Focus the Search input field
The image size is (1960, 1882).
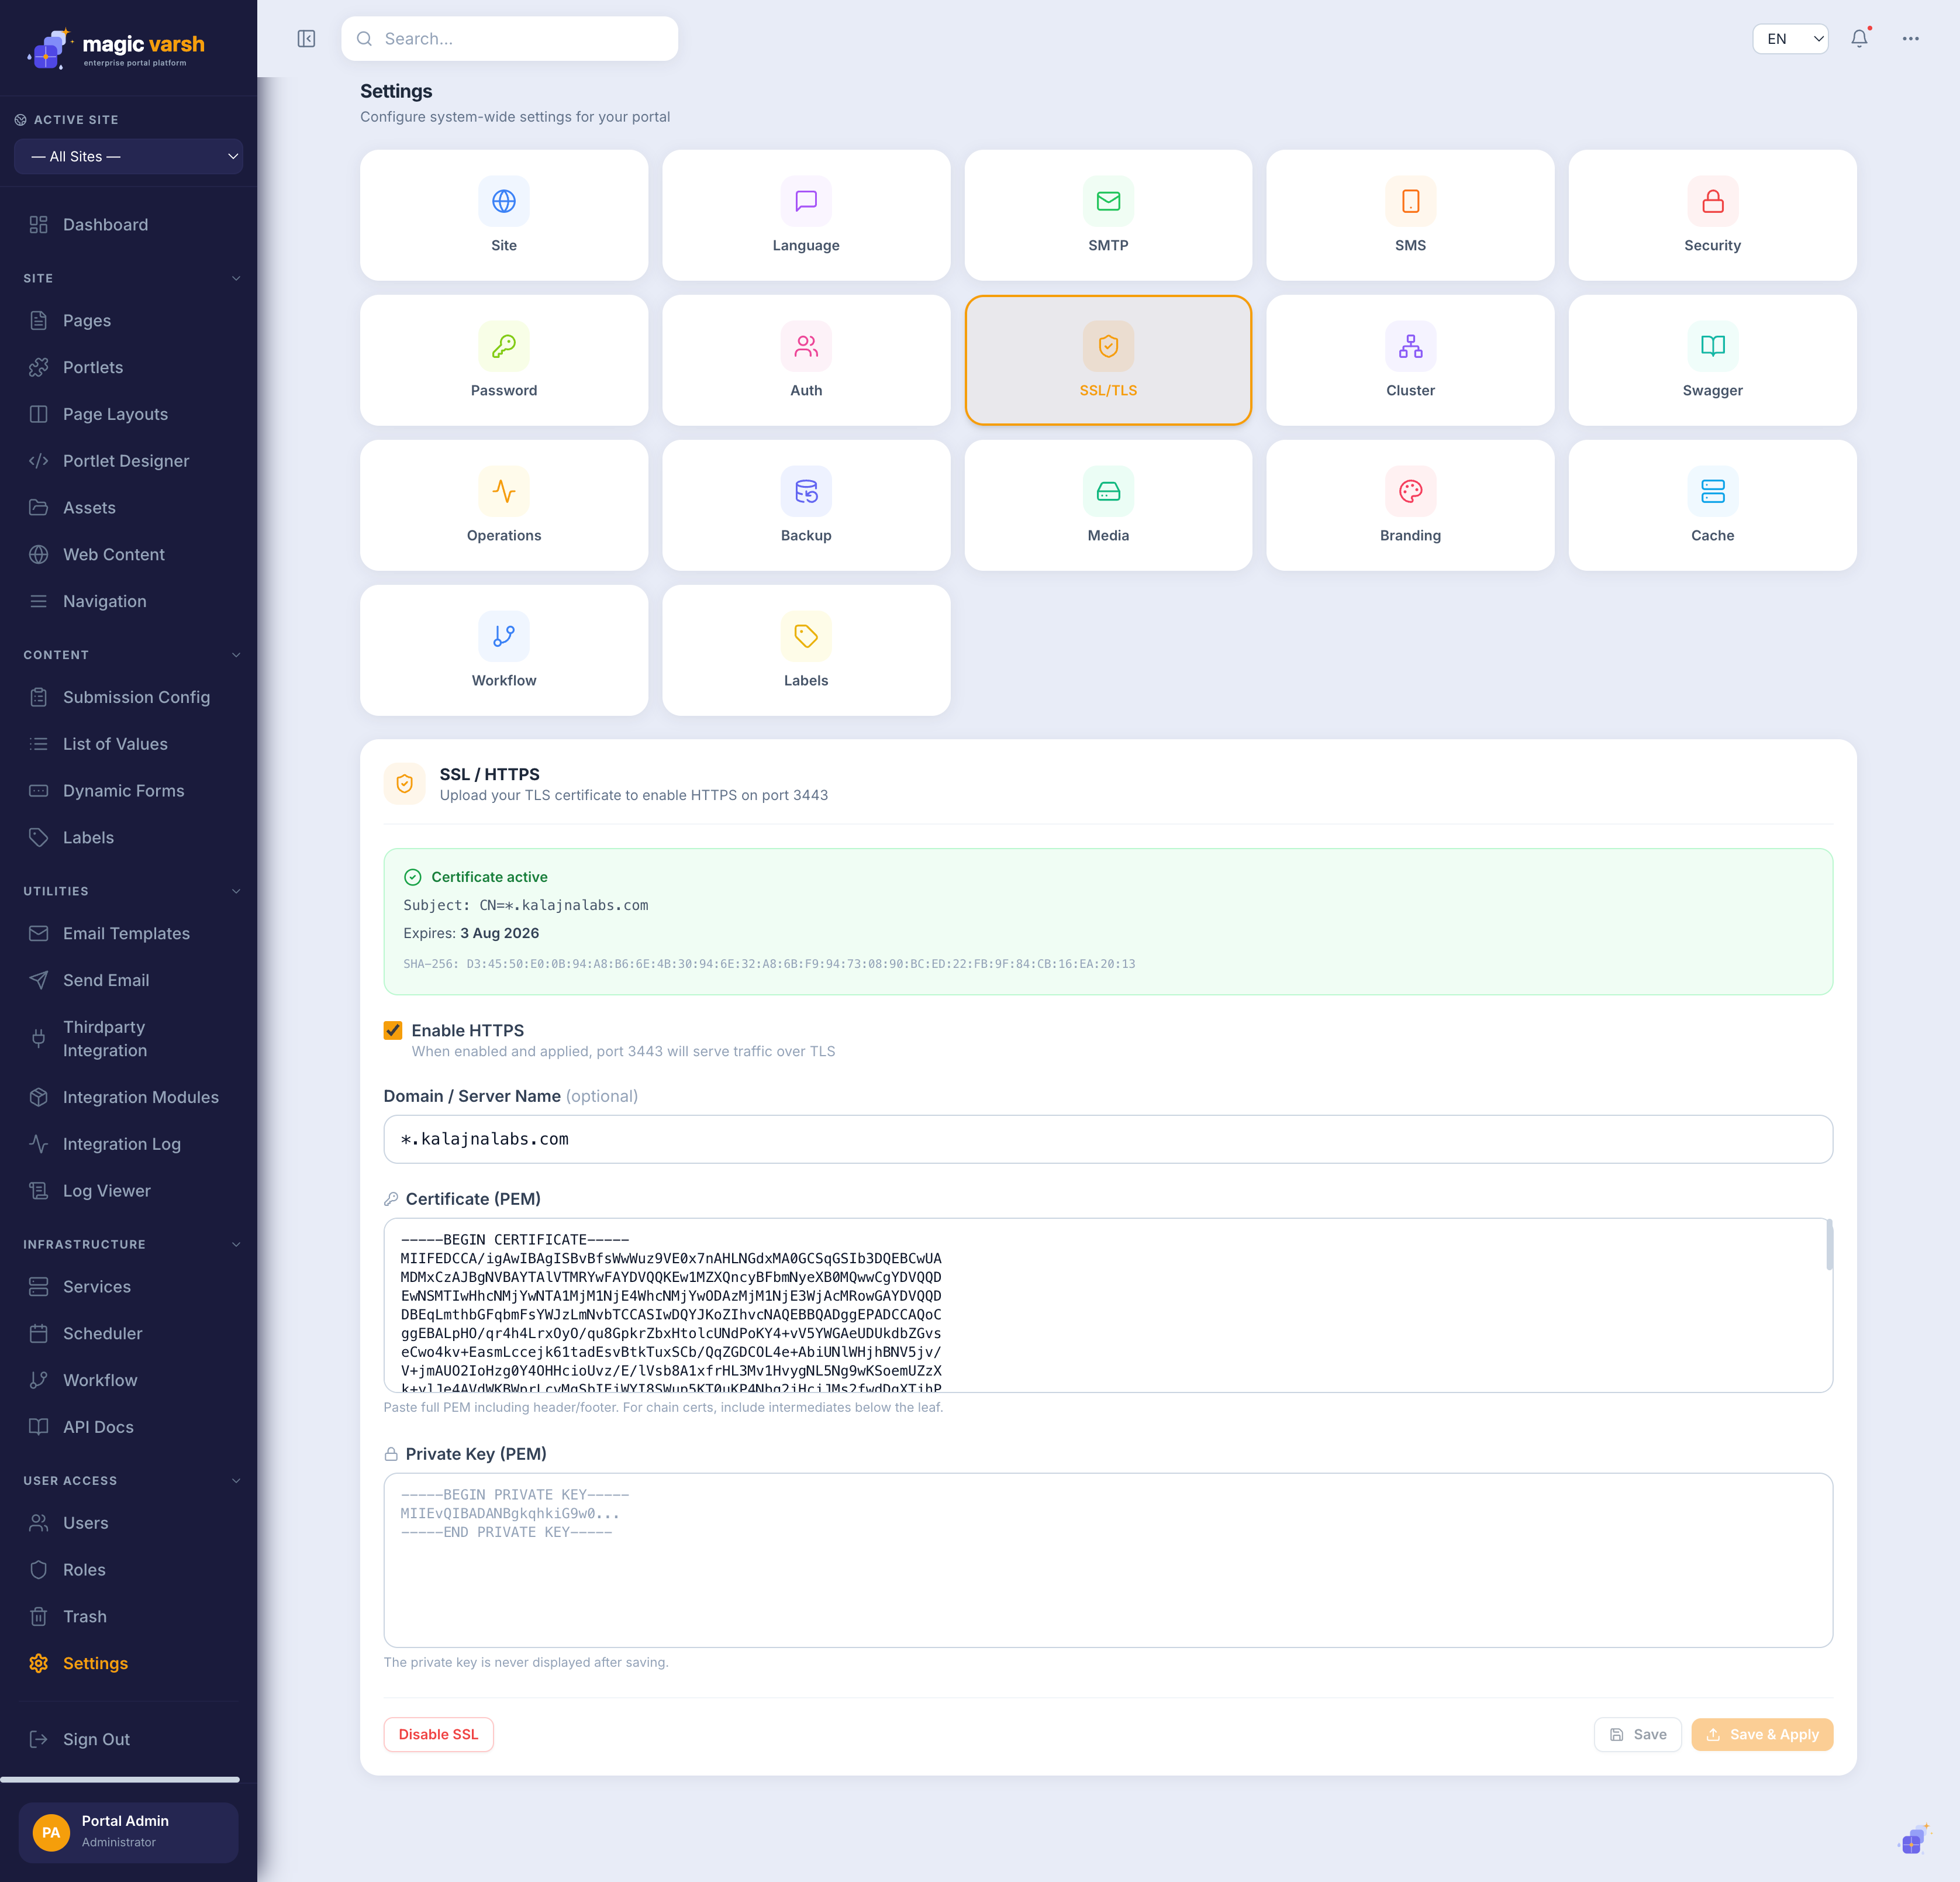[x=510, y=38]
